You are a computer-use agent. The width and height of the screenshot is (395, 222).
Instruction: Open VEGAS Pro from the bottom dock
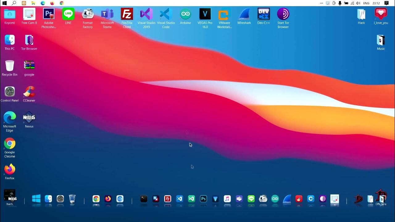point(215,199)
